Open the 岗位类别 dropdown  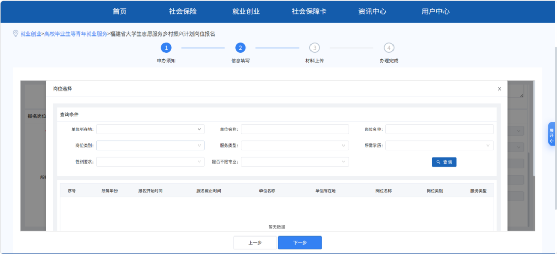pos(150,146)
